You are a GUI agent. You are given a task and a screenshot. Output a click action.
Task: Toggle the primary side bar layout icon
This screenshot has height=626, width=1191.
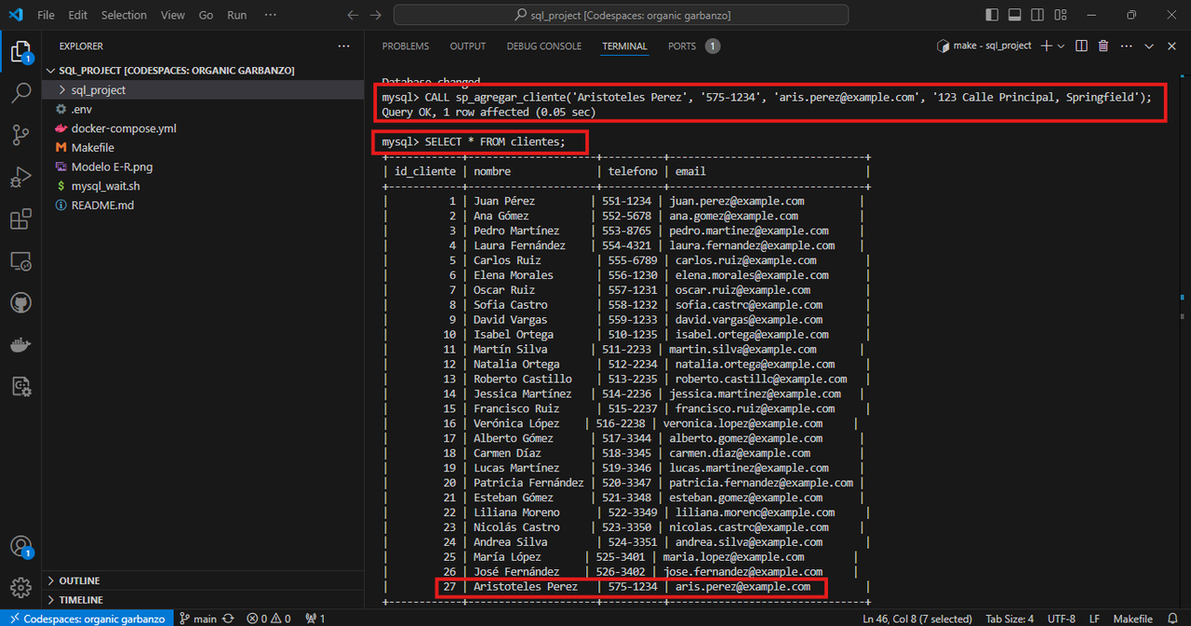pos(993,15)
